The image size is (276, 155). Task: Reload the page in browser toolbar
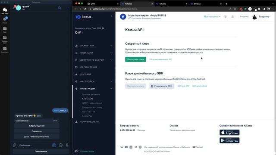click(85, 9)
